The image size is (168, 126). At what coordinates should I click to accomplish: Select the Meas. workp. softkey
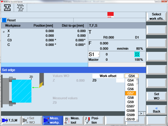pos(52,120)
